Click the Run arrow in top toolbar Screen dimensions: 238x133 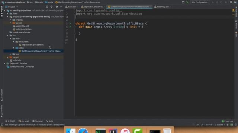[x=213, y=2]
